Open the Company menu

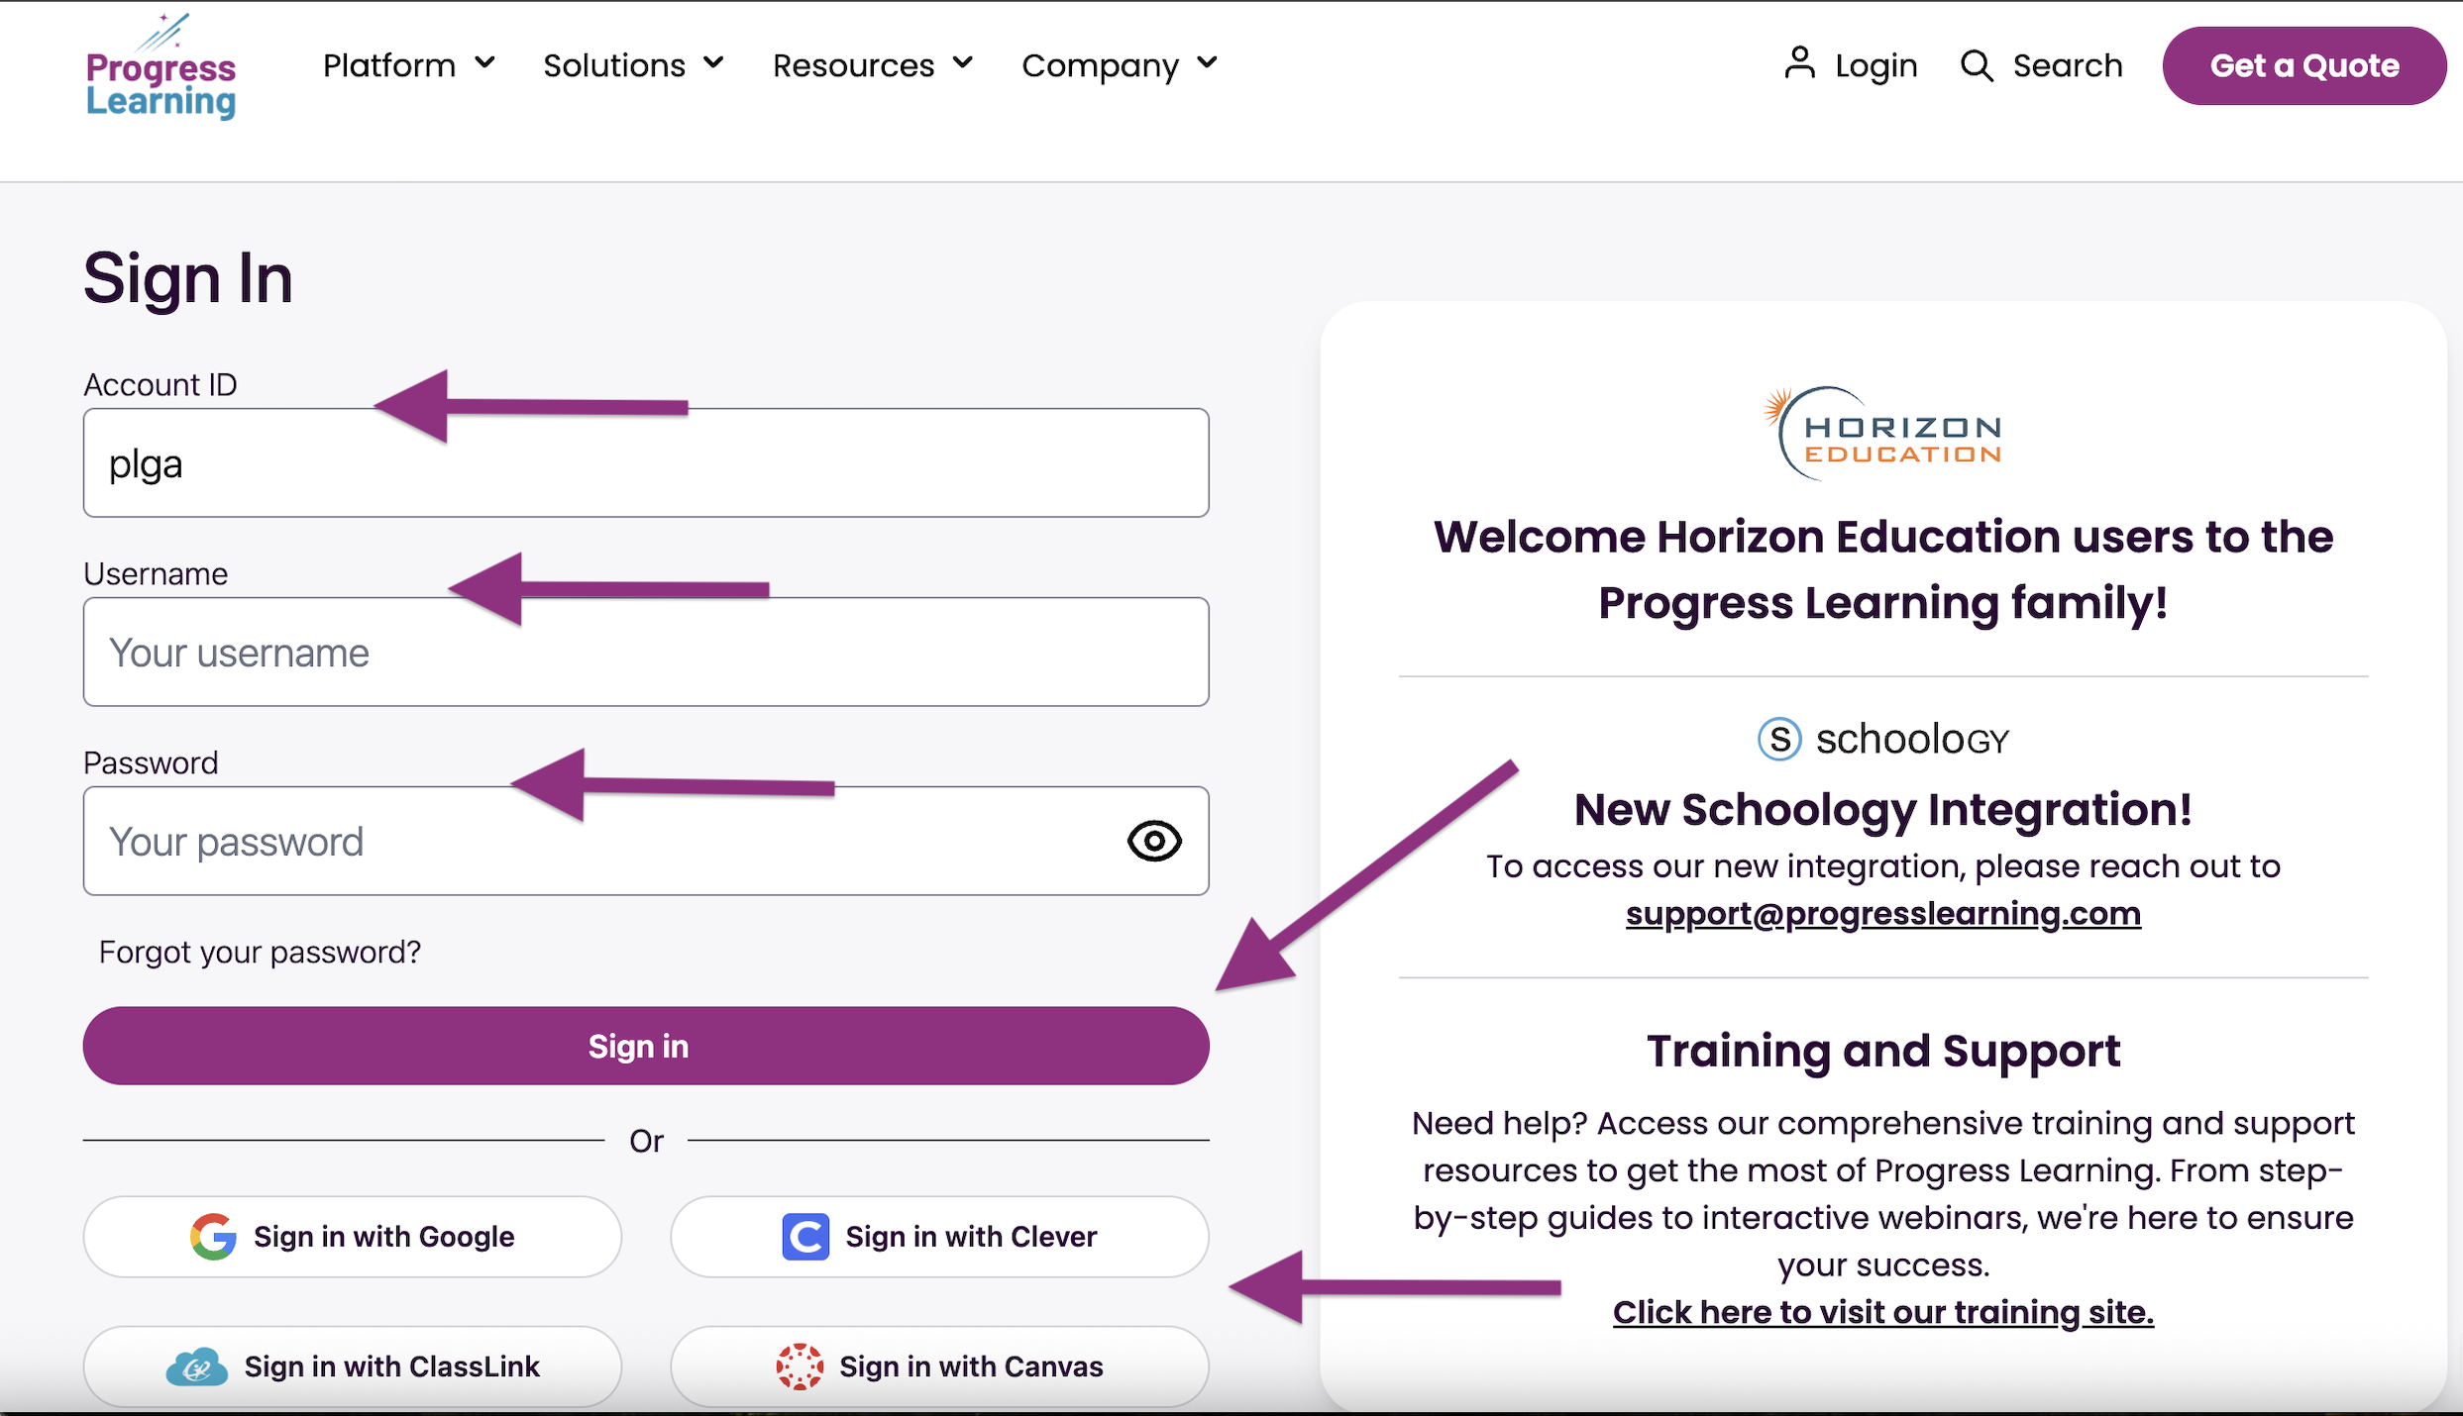(1120, 65)
